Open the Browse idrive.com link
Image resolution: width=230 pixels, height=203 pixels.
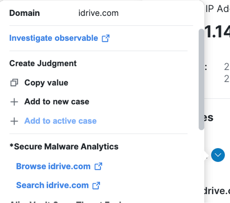[x=53, y=166]
